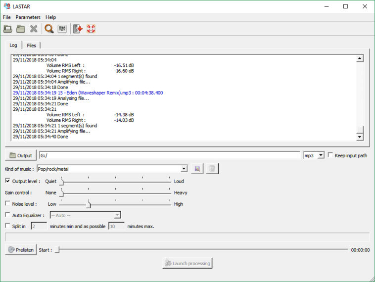Click the Eden (Waveshaper Remix).mp3 log line
This screenshot has height=282, width=375.
(x=88, y=93)
